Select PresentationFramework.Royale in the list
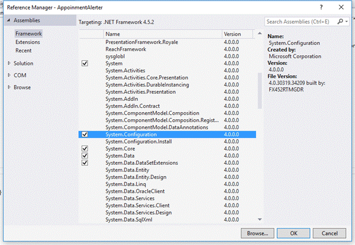Image resolution: width=355 pixels, height=245 pixels. coord(167,42)
